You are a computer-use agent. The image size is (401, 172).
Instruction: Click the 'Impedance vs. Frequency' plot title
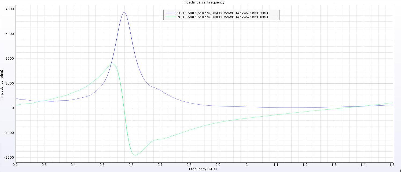(x=203, y=2)
